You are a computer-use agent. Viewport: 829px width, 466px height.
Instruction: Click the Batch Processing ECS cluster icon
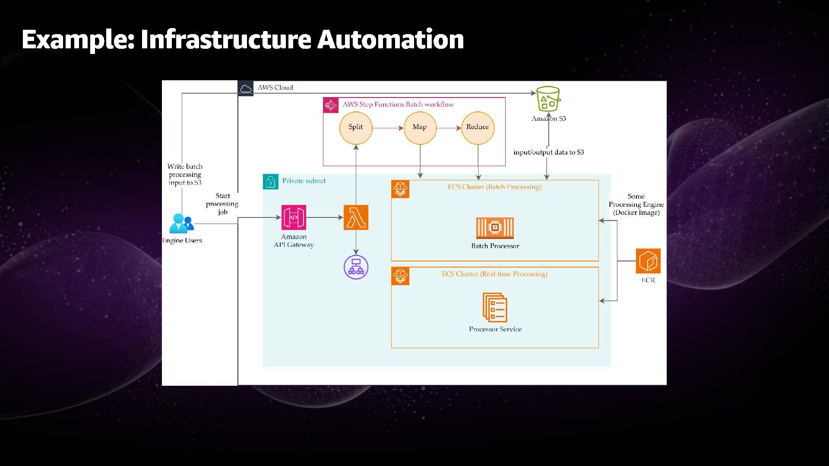coord(400,189)
